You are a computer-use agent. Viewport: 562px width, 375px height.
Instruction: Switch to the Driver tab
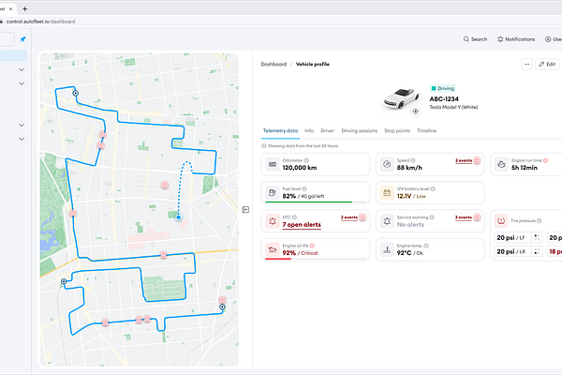[327, 130]
